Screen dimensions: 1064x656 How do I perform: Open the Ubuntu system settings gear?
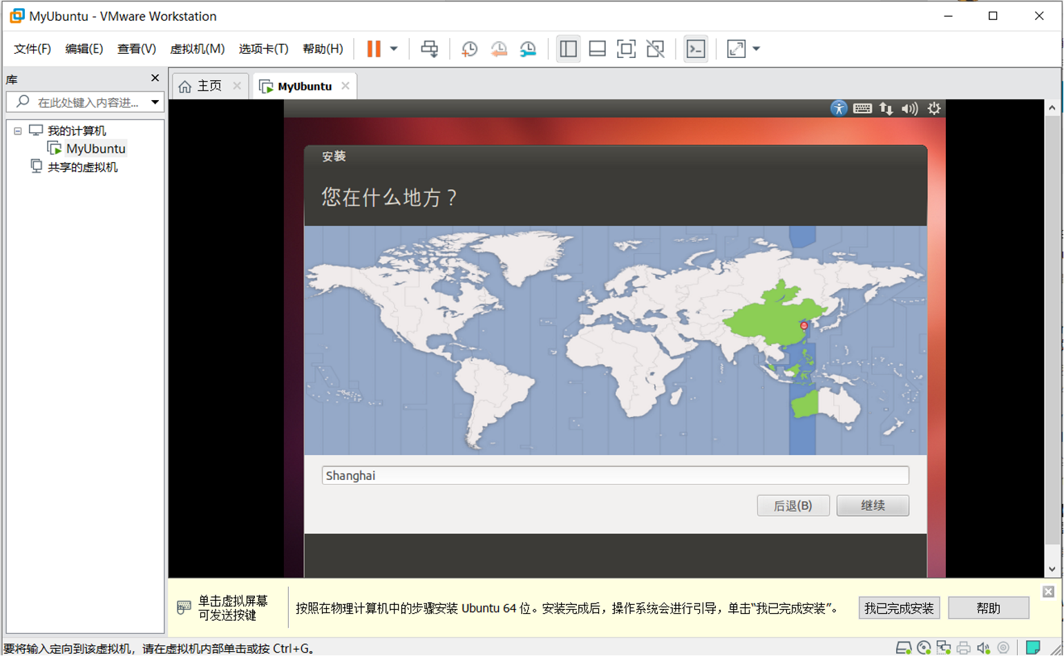[x=934, y=108]
